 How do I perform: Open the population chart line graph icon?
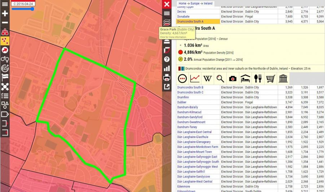point(195,78)
